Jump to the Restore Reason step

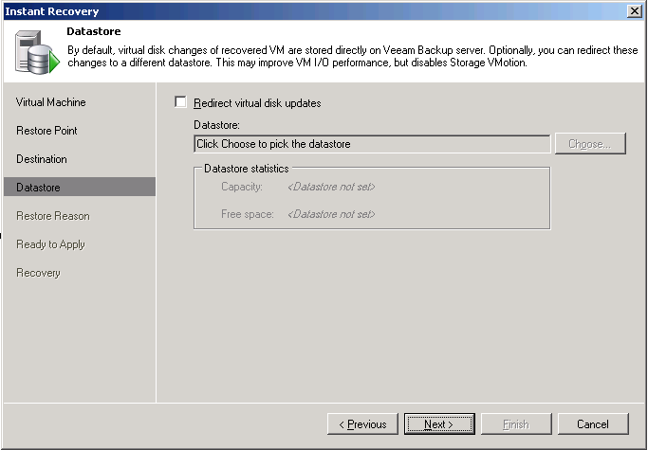(x=53, y=216)
